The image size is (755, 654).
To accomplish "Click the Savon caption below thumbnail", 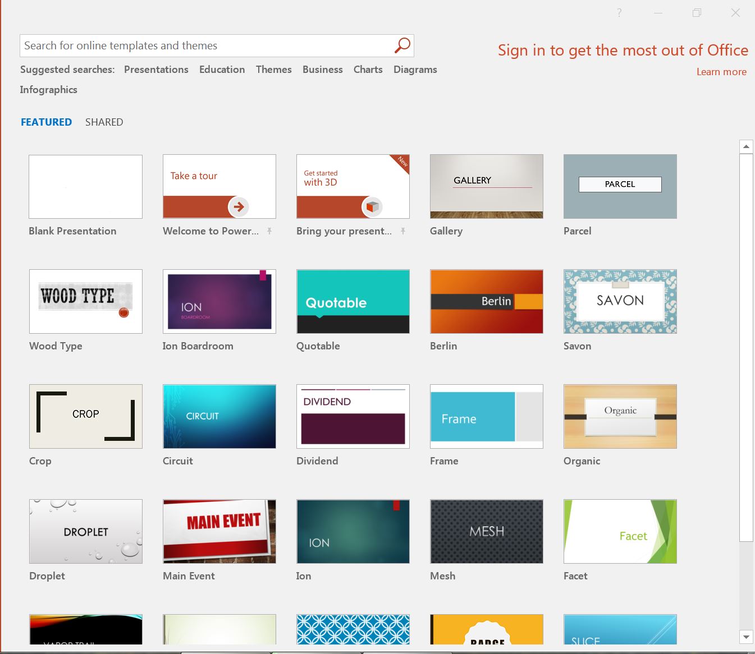I will click(x=577, y=346).
